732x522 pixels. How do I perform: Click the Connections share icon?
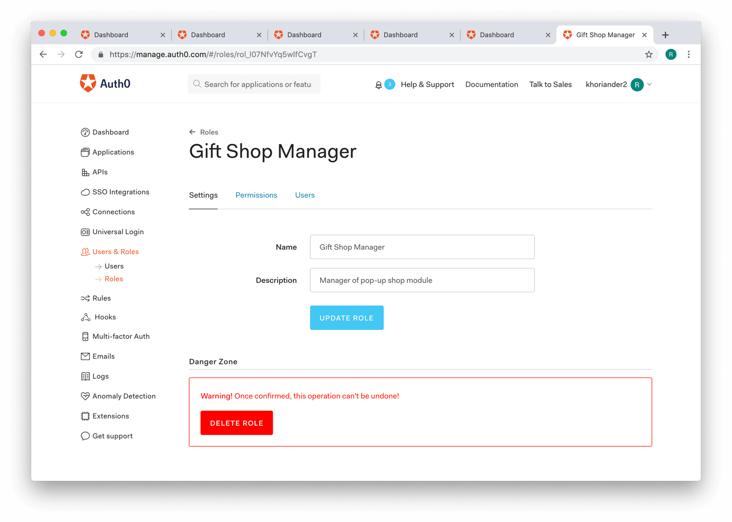[85, 212]
